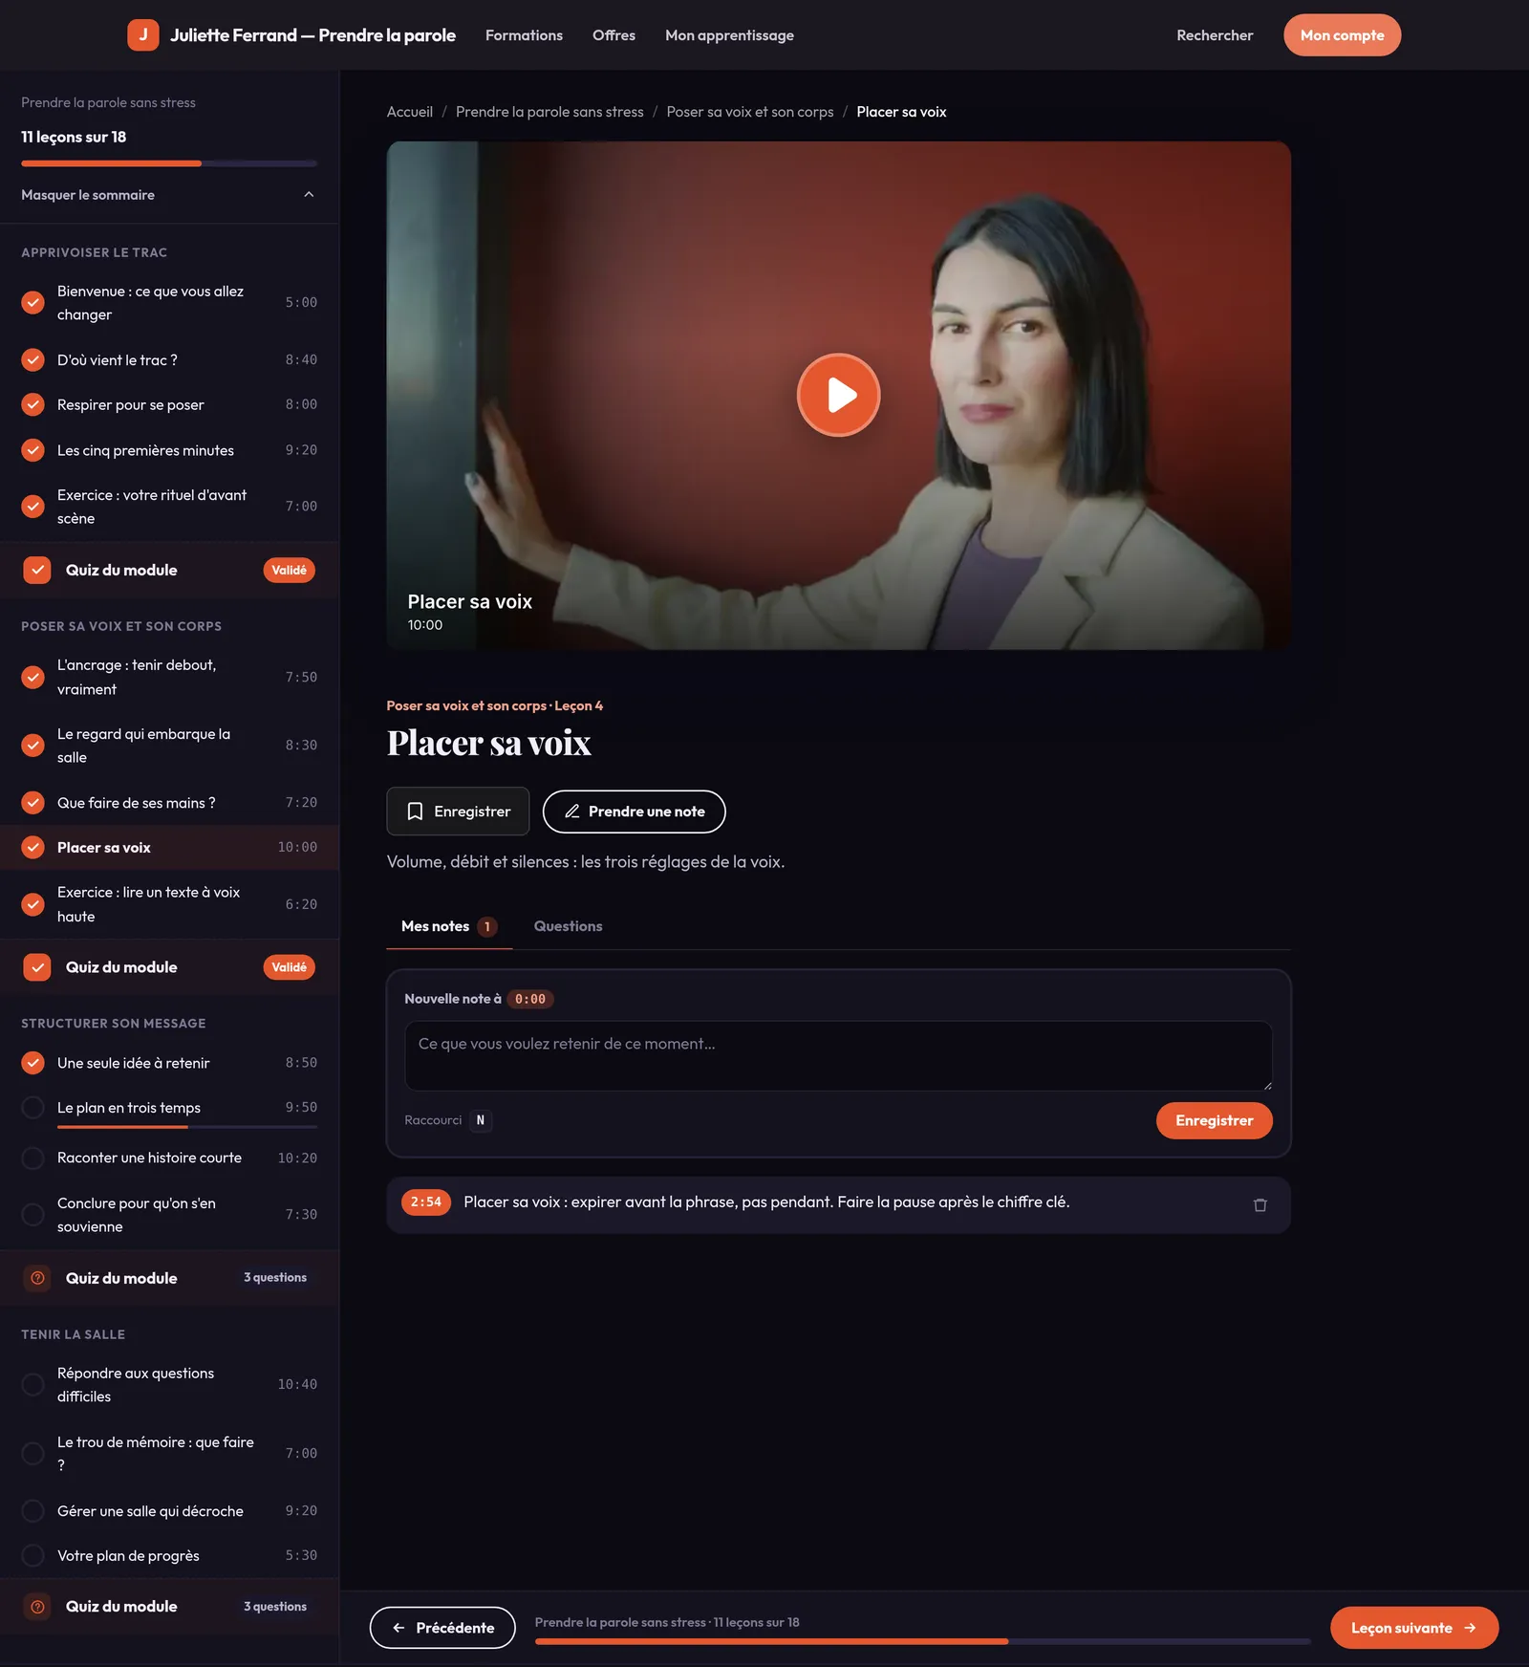
Task: Collapse the sommaire with the chevron
Action: pyautogui.click(x=309, y=194)
